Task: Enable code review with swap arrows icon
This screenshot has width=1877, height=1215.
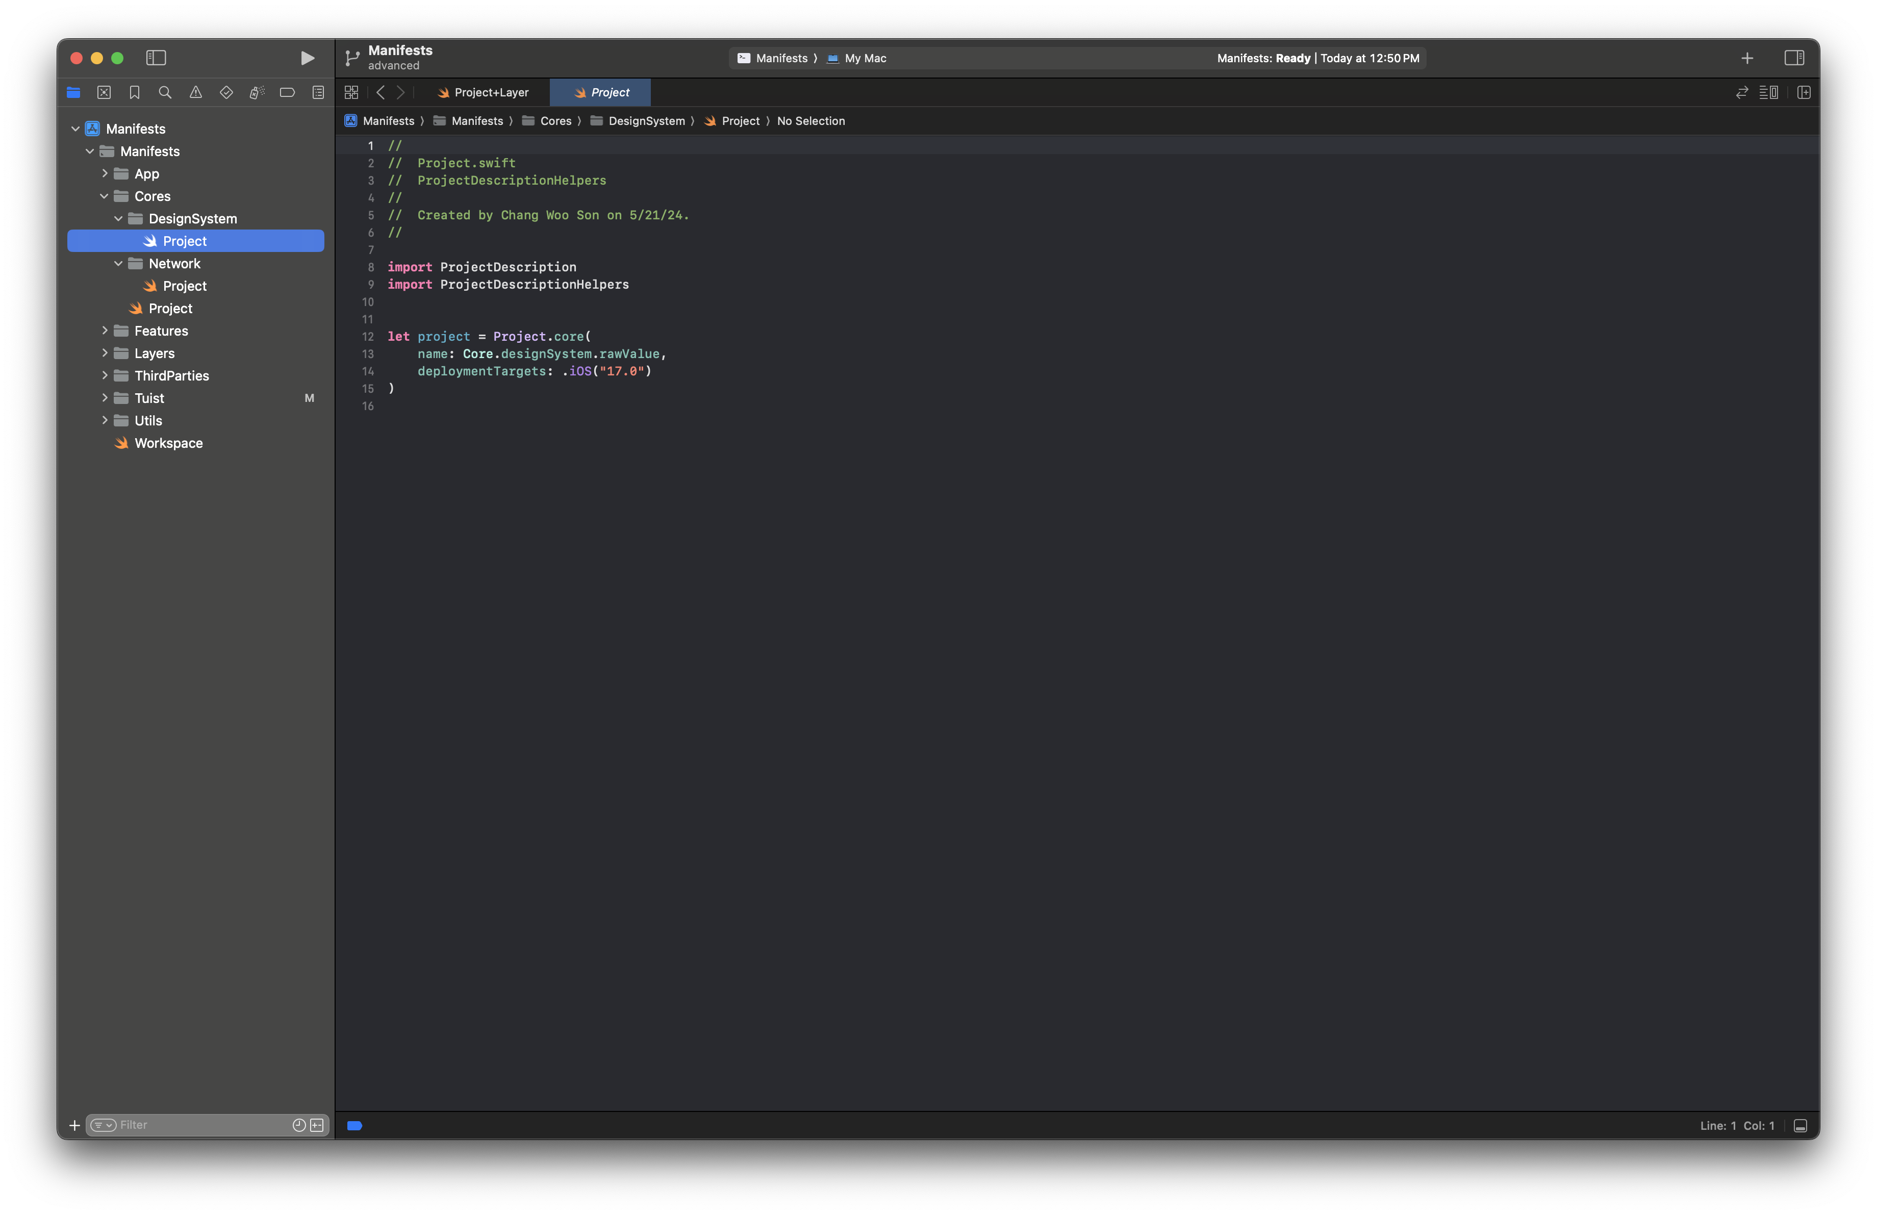Action: click(1742, 92)
